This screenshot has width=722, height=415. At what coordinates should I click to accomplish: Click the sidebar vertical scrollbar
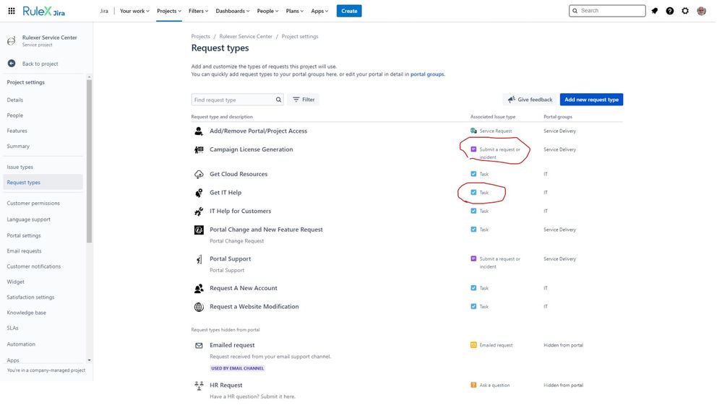click(x=90, y=161)
